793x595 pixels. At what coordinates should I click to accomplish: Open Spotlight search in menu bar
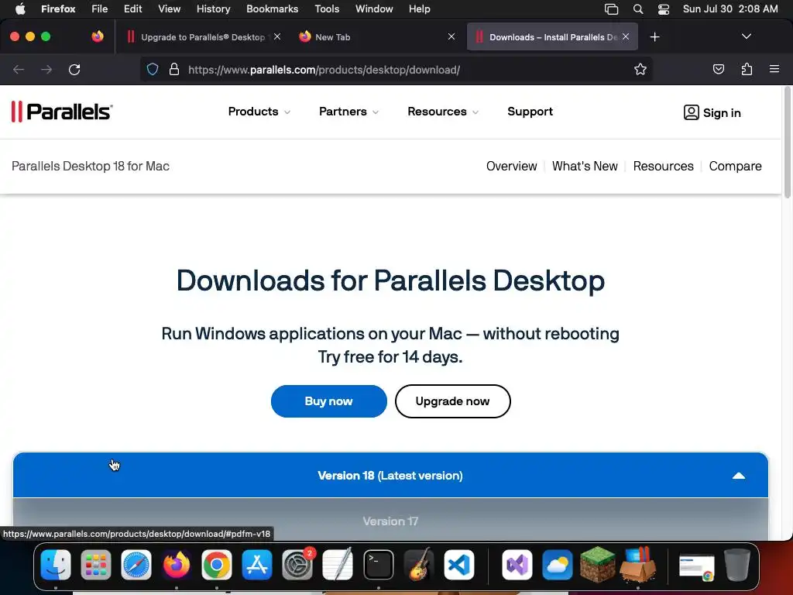(x=638, y=9)
